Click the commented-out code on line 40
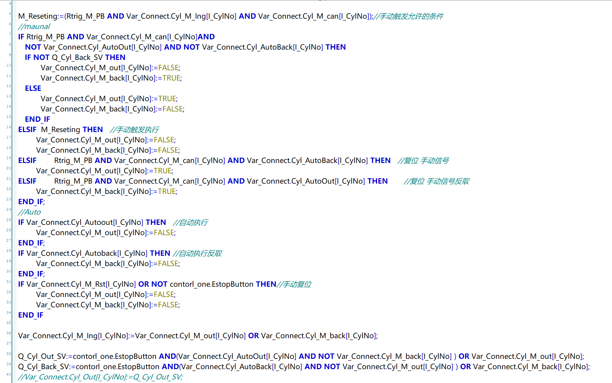Image resolution: width=612 pixels, height=383 pixels. coord(101,377)
